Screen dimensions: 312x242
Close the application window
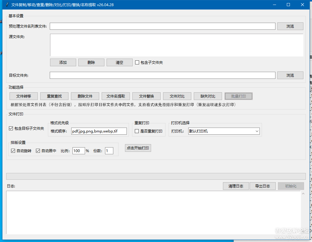[302, 5]
